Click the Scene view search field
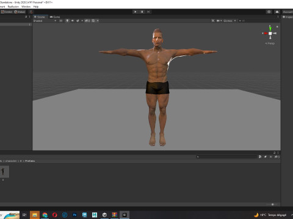The image size is (293, 219). (258, 21)
